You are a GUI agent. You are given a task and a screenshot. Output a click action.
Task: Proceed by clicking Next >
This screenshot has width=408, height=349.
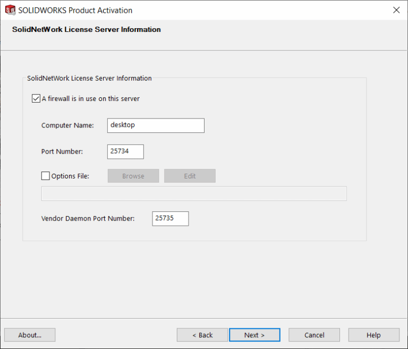pos(254,335)
